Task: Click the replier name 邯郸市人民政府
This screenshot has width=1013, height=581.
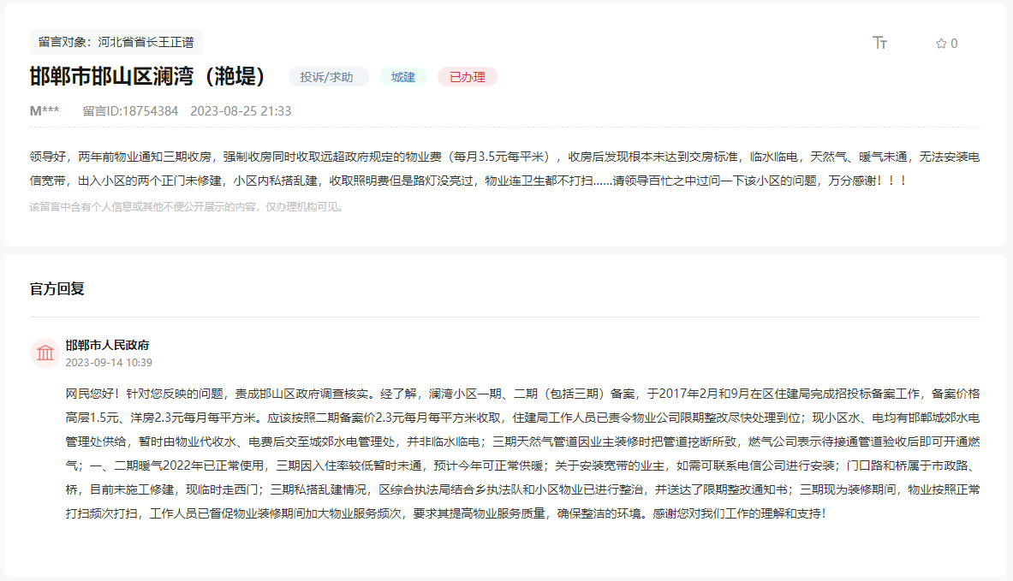Action: (x=107, y=346)
